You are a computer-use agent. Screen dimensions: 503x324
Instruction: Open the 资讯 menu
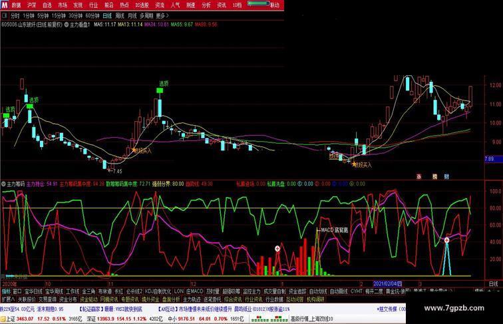[x=222, y=5]
